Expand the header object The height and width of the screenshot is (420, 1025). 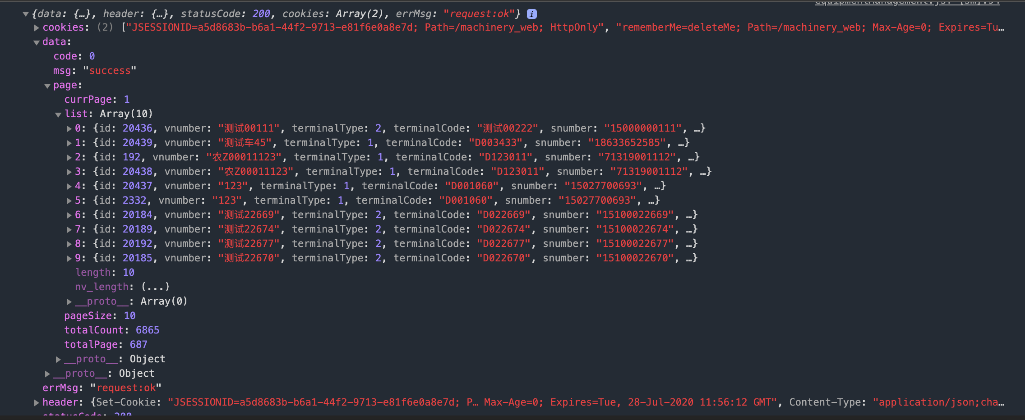click(x=37, y=403)
